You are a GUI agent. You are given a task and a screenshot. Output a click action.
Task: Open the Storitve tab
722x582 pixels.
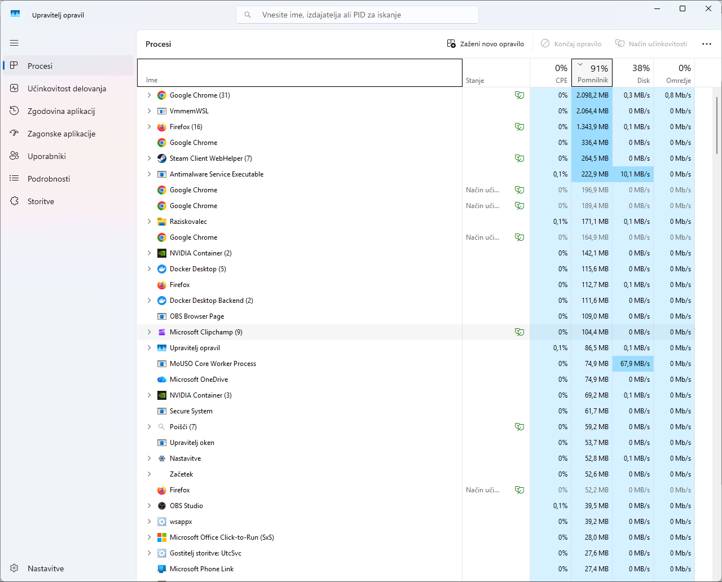click(x=68, y=201)
